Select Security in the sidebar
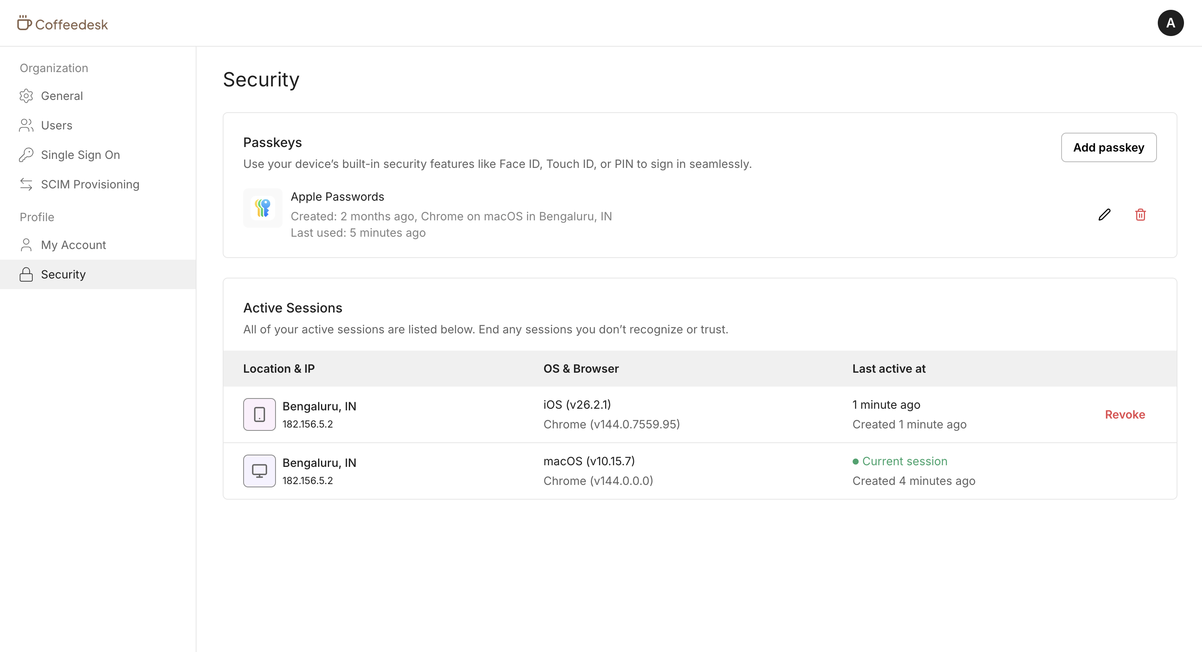This screenshot has height=652, width=1202. point(63,274)
